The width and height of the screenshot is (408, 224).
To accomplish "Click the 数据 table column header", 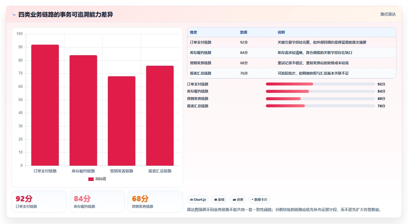I will coord(244,32).
